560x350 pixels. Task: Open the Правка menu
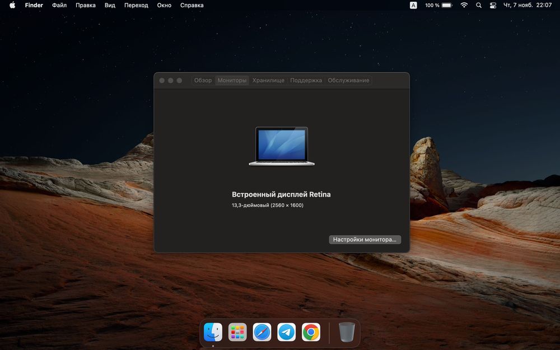click(85, 5)
